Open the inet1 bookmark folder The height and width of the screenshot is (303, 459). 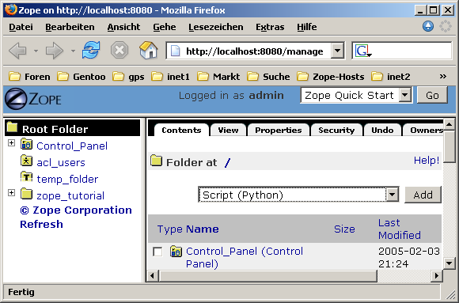[x=170, y=77]
